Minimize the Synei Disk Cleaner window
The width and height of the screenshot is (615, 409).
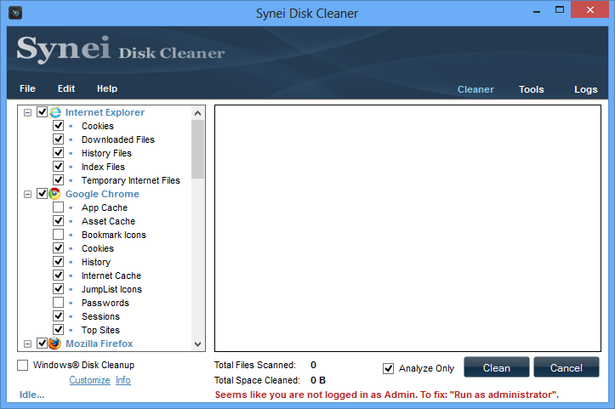tap(537, 11)
